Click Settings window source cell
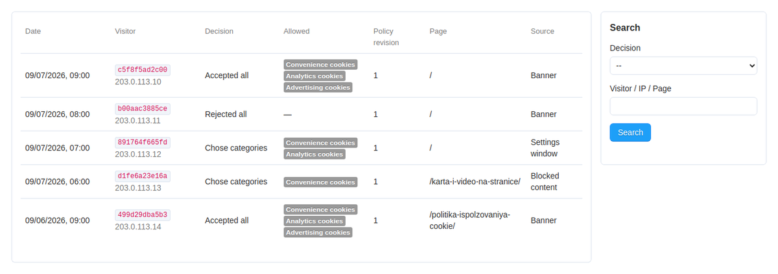Screen dimensions: 778x274 click(x=545, y=148)
